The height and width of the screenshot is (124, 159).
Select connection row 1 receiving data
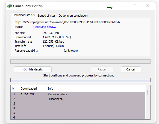pos(78,94)
